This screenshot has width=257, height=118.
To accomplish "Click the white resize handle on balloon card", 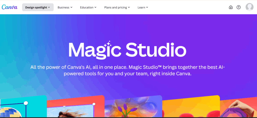I will pyautogui.click(x=26, y=103).
